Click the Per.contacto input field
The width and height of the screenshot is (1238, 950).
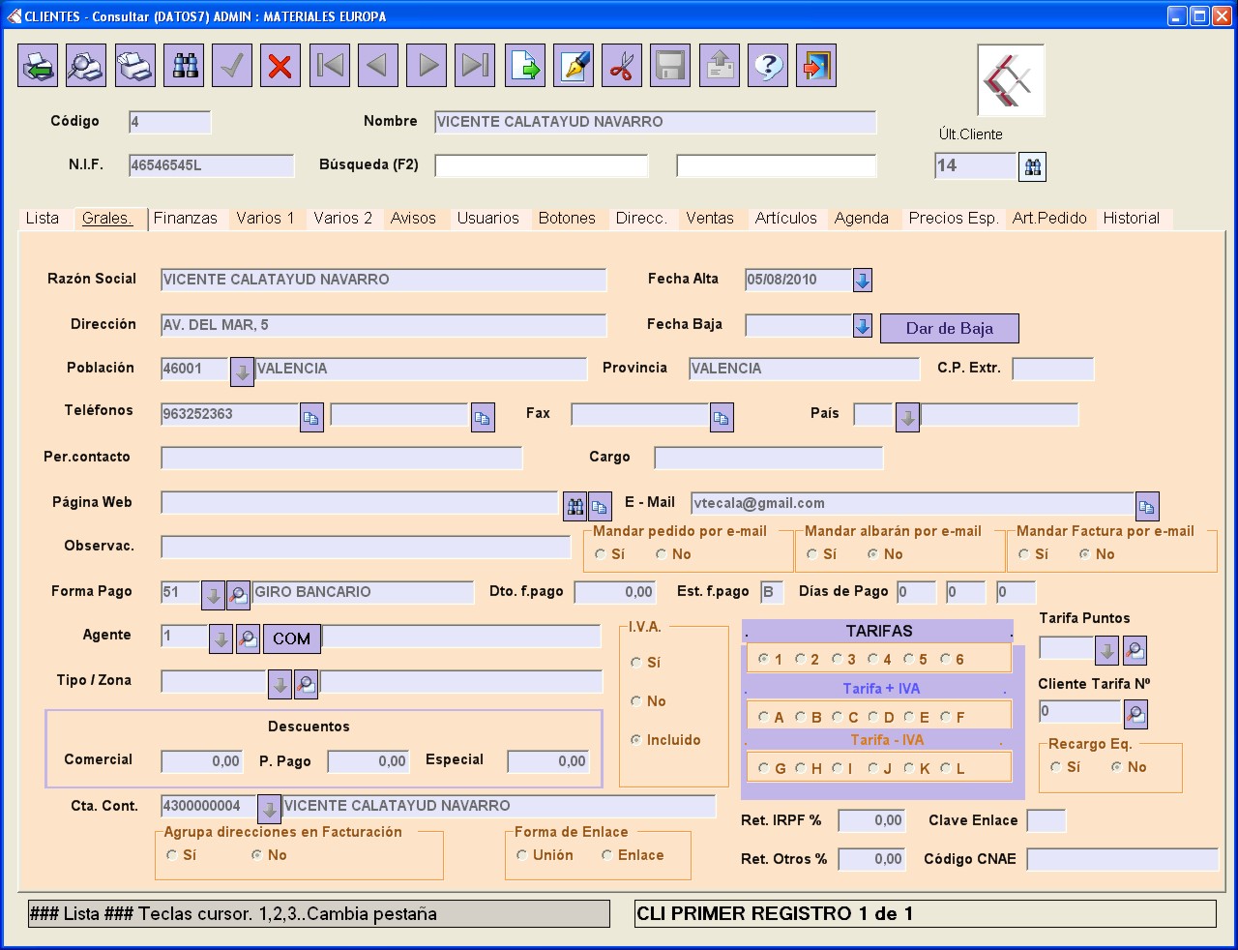click(341, 458)
